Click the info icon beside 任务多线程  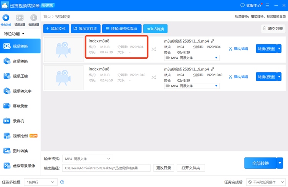point(62,182)
